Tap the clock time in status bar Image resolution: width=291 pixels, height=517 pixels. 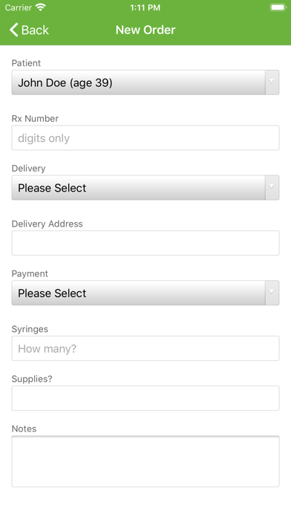click(x=145, y=7)
